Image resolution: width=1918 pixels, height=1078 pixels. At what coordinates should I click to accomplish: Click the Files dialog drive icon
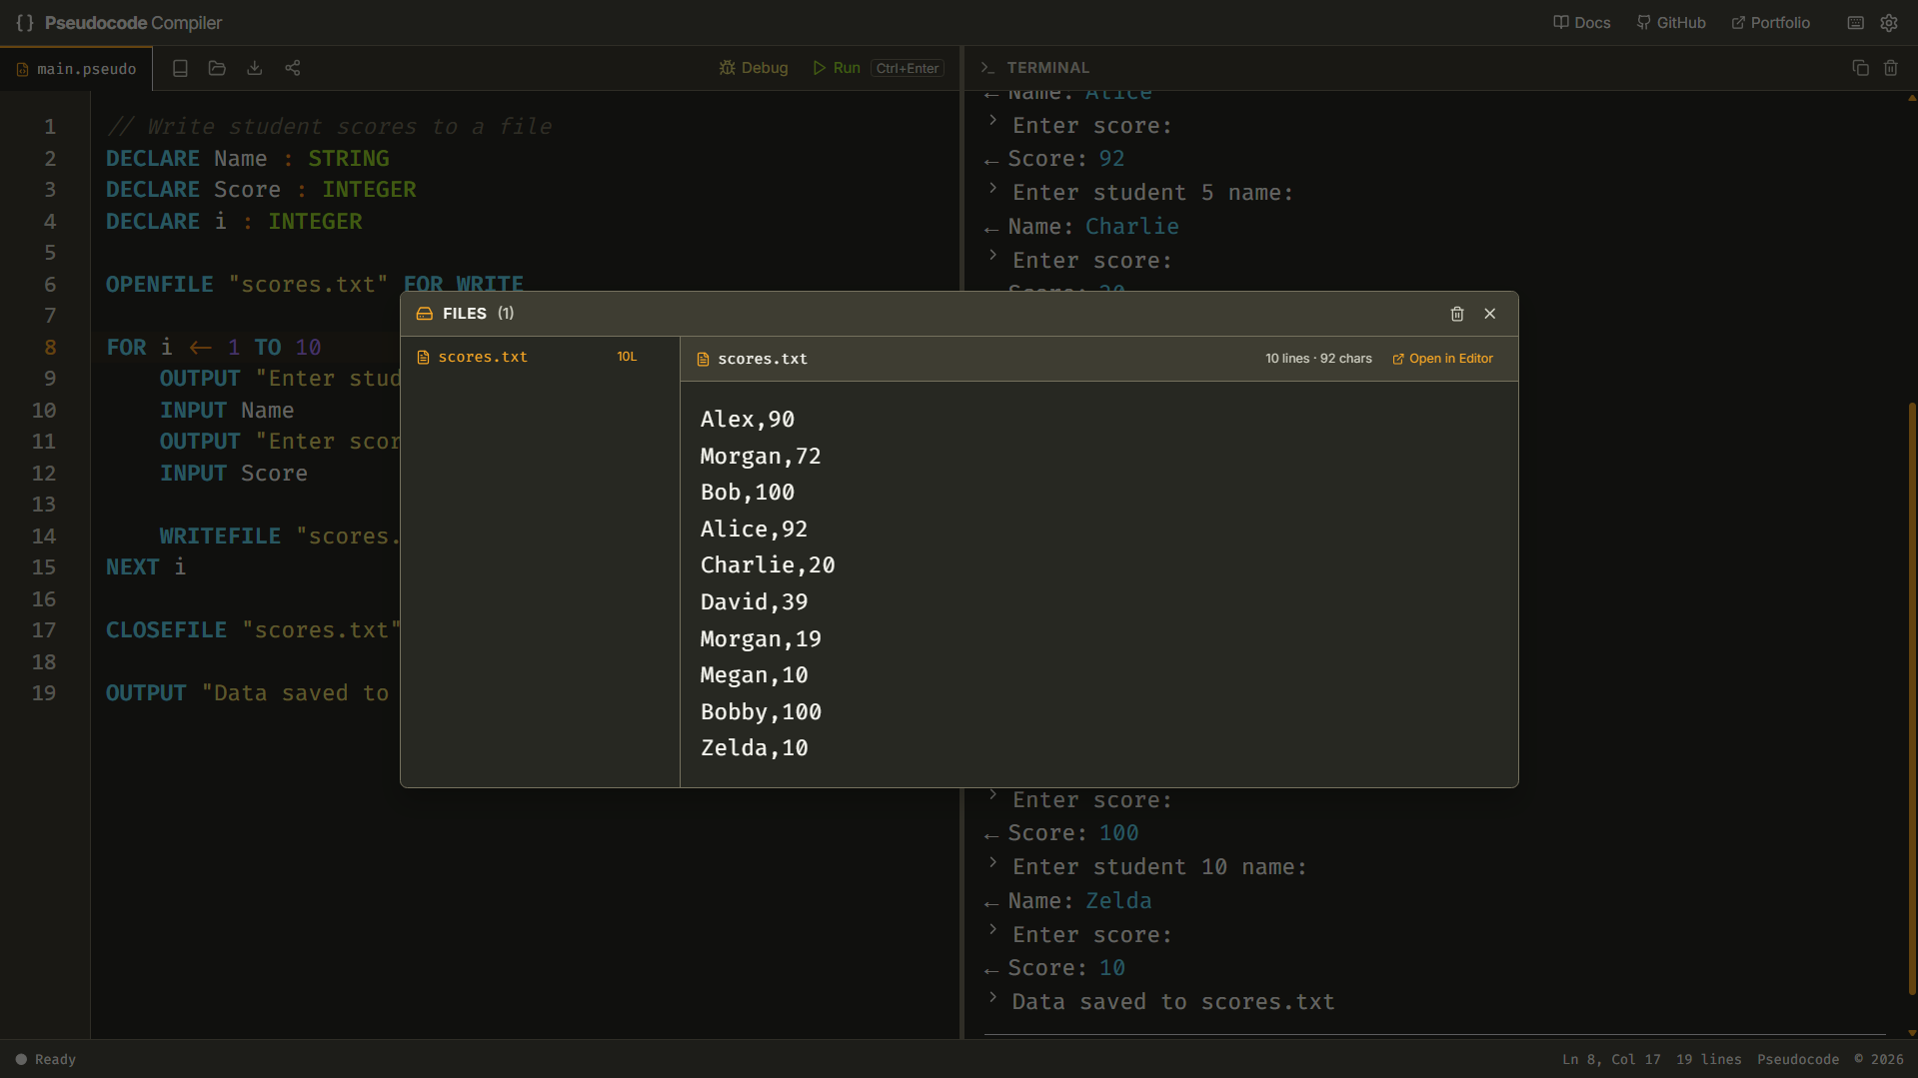425,314
